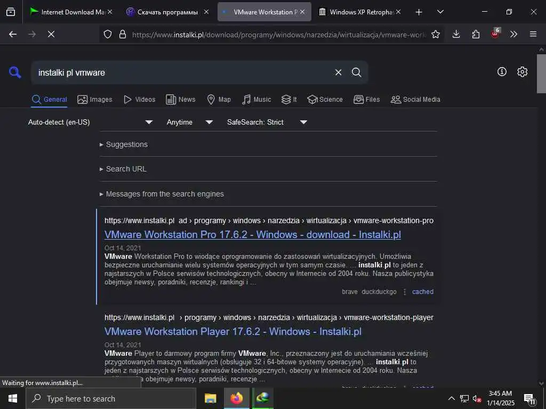Viewport: 546px width, 409px height.
Task: Select the Videos search category
Action: (x=139, y=100)
